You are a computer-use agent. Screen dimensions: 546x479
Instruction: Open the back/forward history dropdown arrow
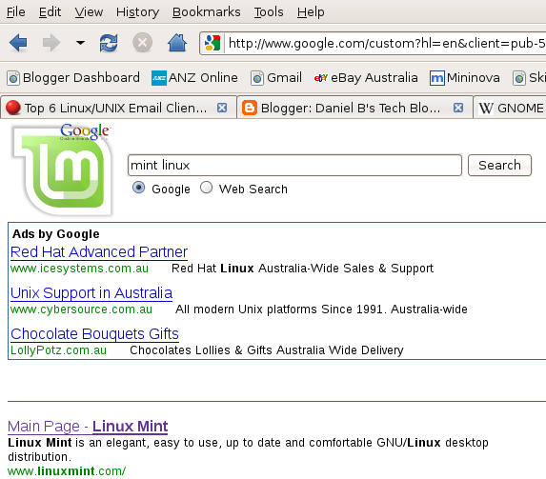80,43
